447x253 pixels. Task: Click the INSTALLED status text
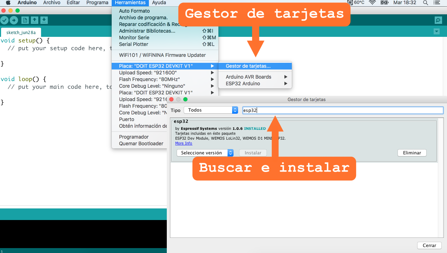point(255,128)
